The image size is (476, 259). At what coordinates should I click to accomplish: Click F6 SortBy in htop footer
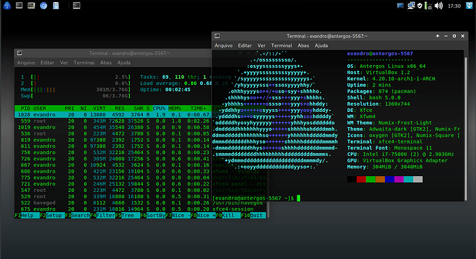pos(153,215)
